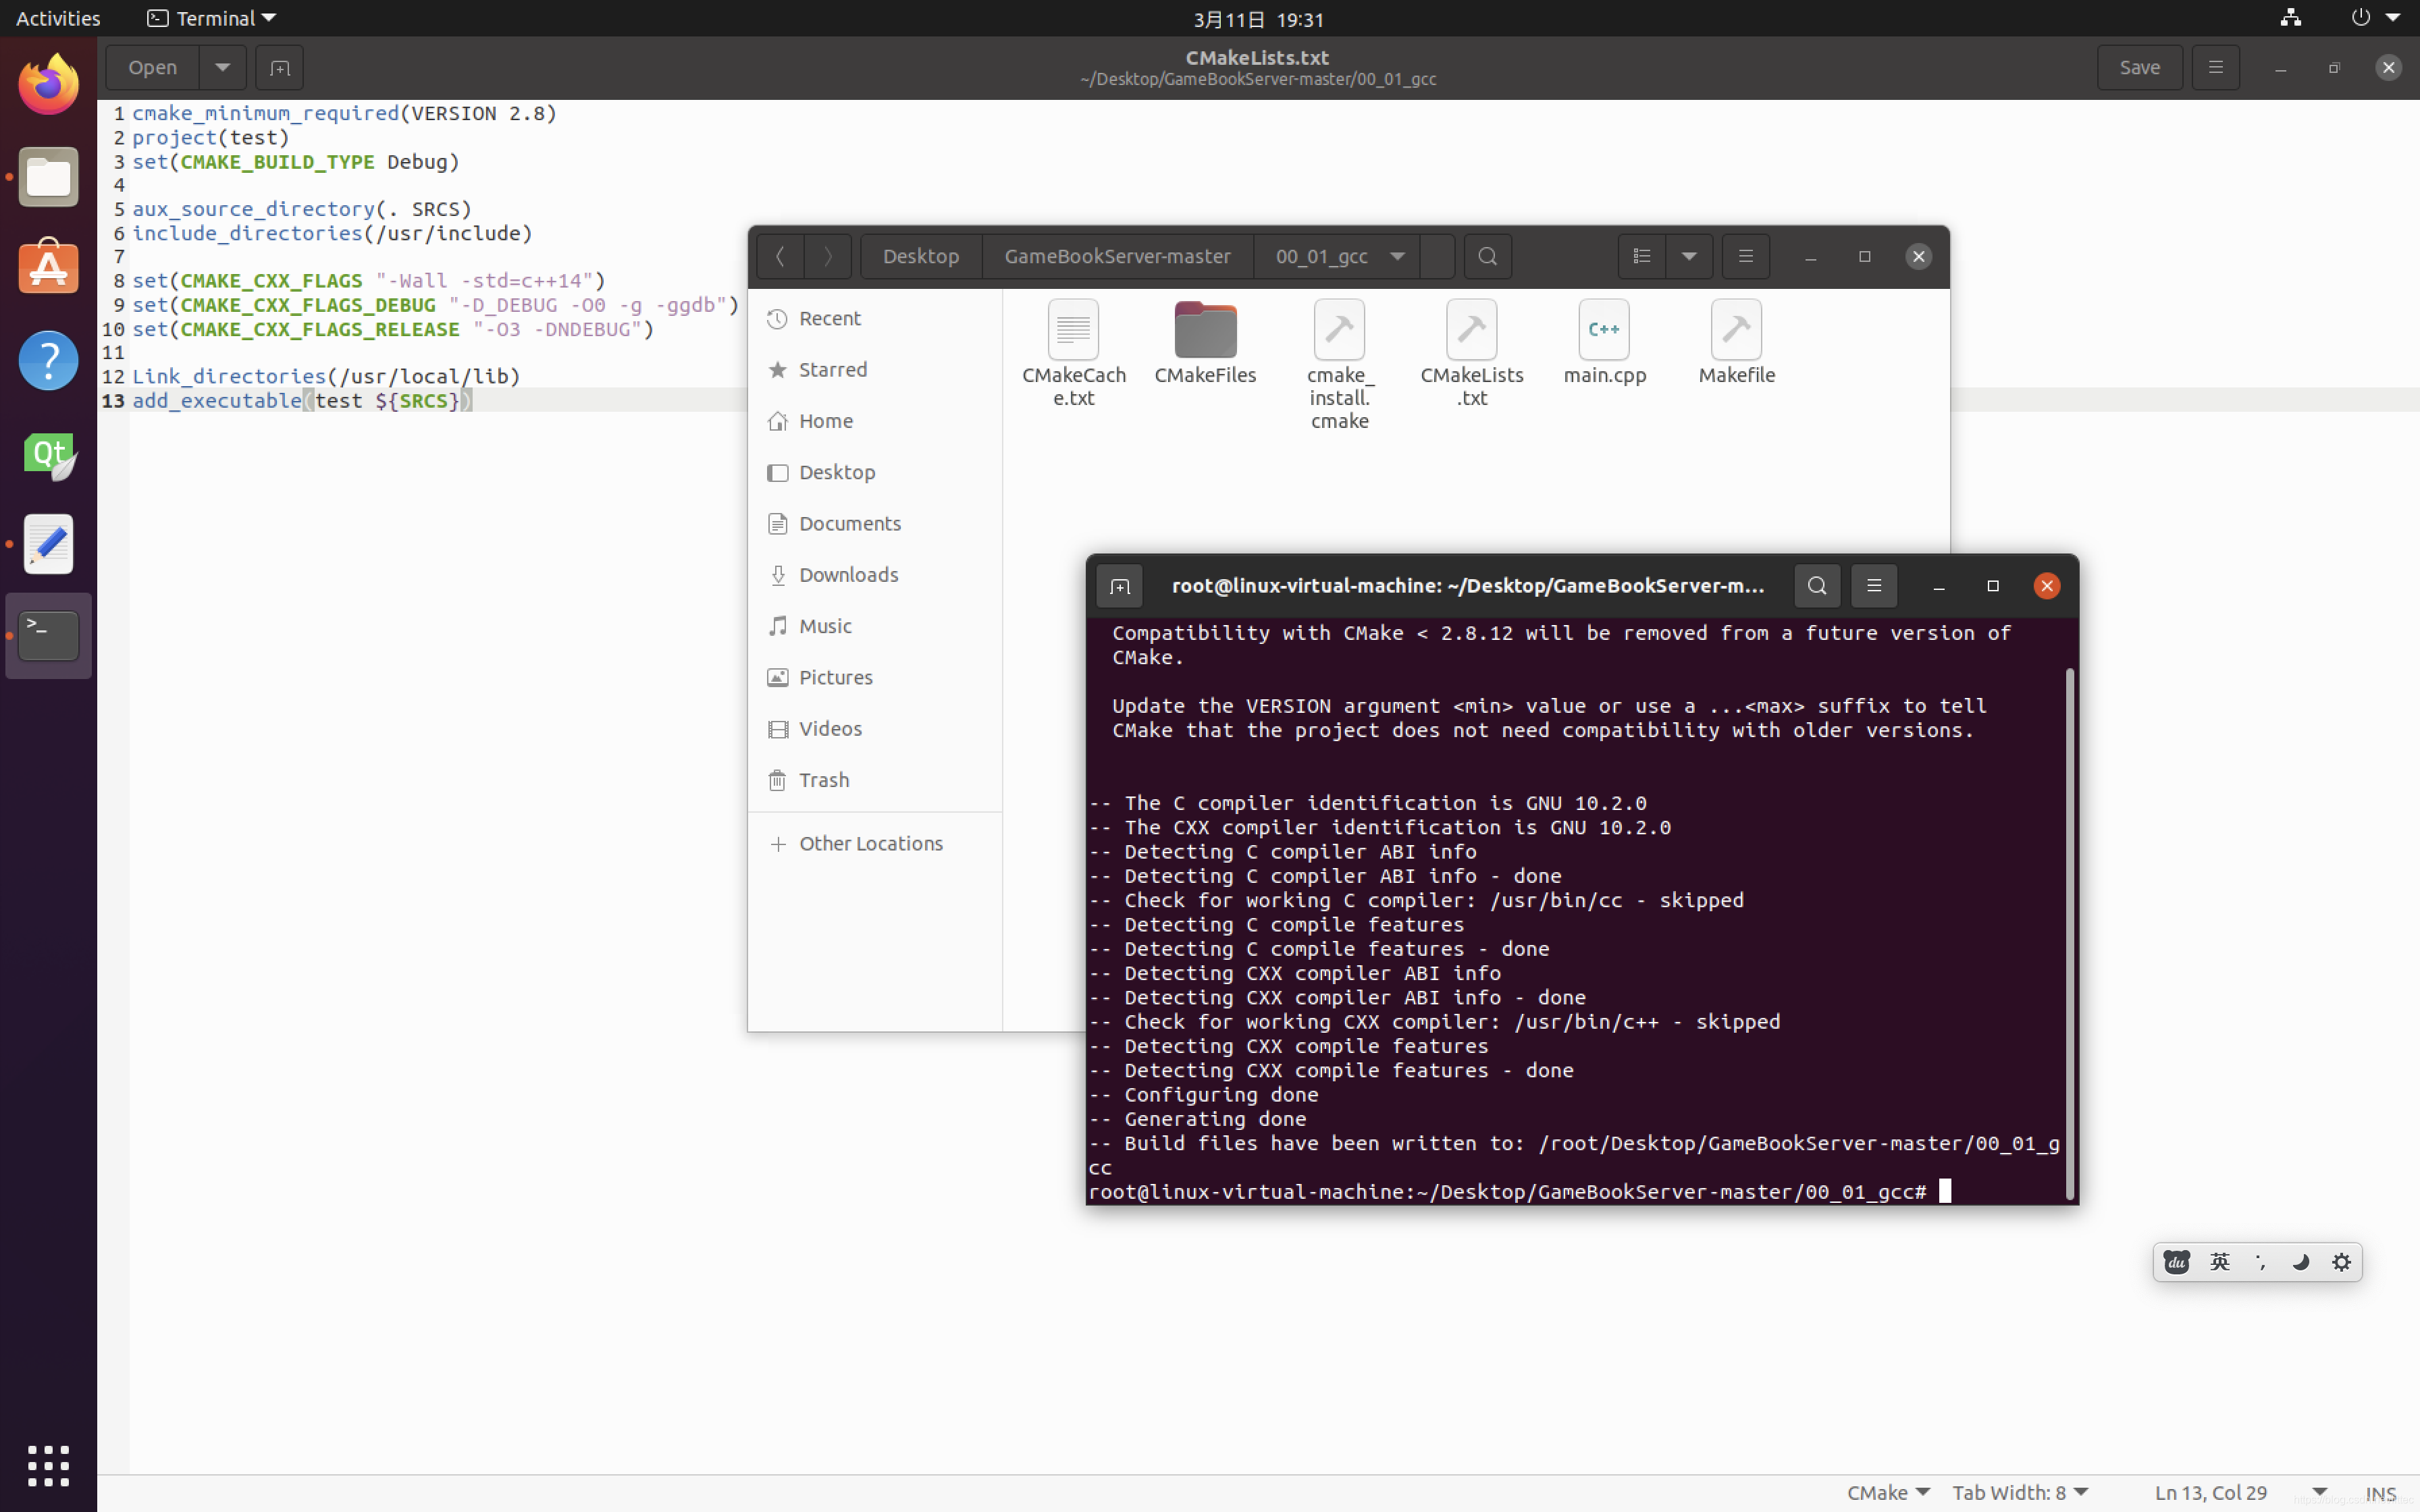Open gedit hamburger menu
The width and height of the screenshot is (2420, 1512).
(2215, 68)
